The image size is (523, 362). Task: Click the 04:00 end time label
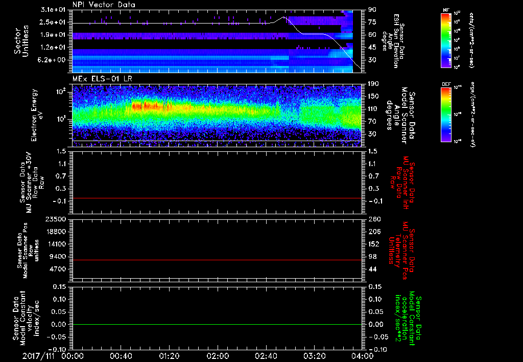362,356
